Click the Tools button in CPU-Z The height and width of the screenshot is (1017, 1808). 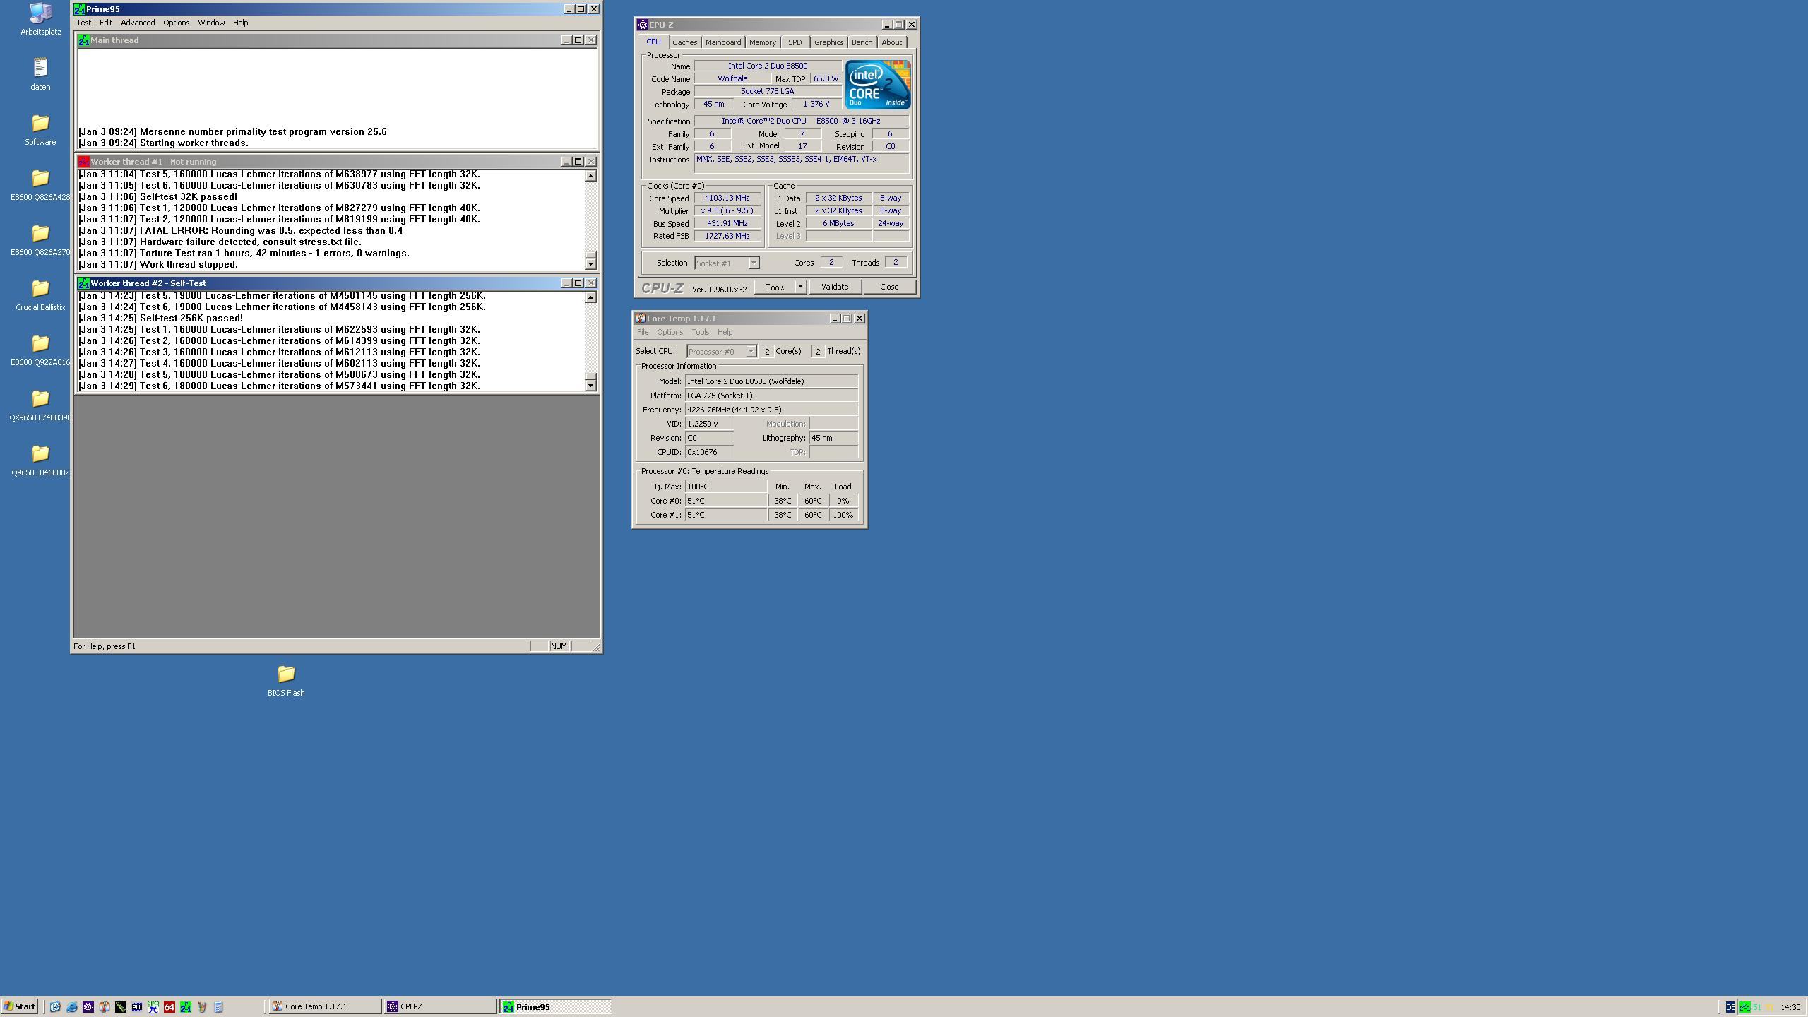775,287
